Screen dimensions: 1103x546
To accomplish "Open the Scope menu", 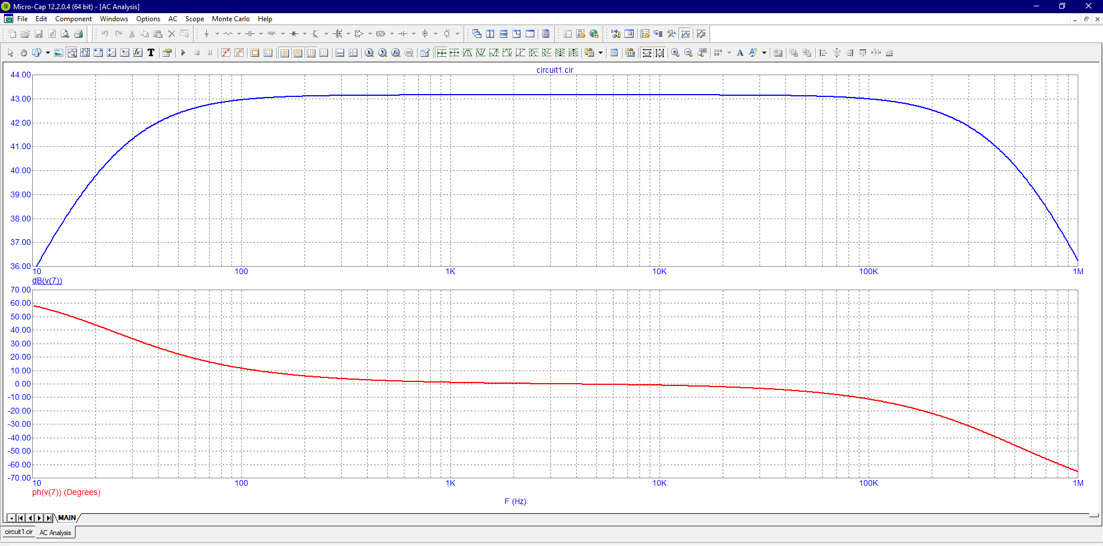I will (x=195, y=19).
